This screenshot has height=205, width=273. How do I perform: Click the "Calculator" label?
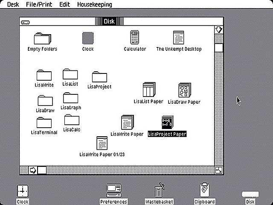tap(135, 49)
